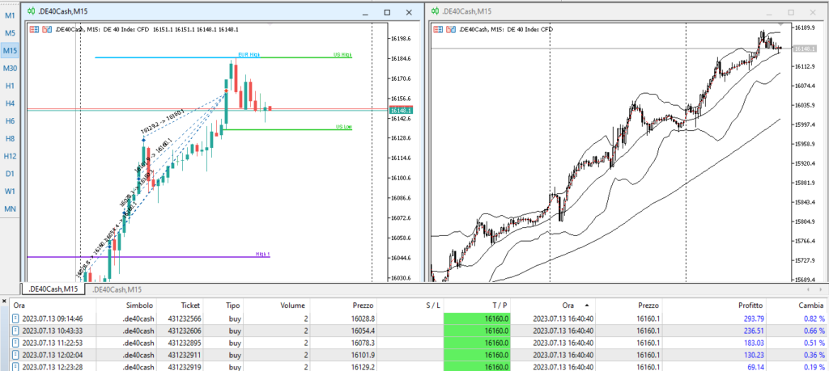Switch to the second greyed .DE40Cash,M15 tab
The height and width of the screenshot is (371, 829).
pos(117,289)
